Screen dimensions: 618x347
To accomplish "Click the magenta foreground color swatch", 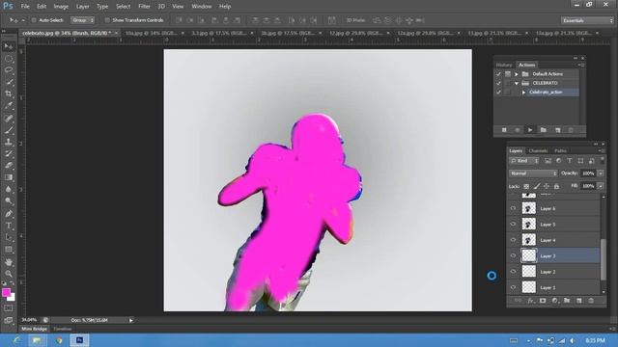I will coord(6,292).
